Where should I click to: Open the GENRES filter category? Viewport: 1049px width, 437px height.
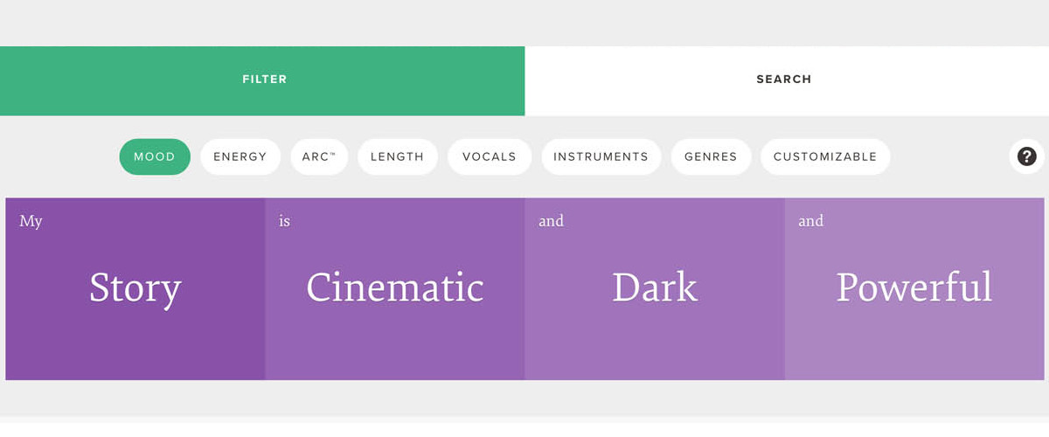[711, 157]
